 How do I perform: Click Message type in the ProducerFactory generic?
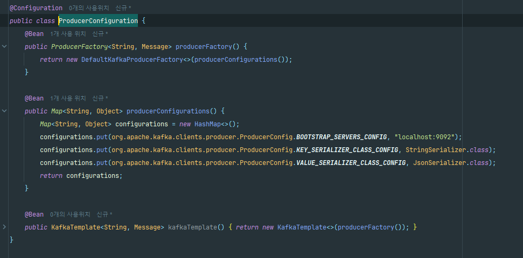click(155, 47)
